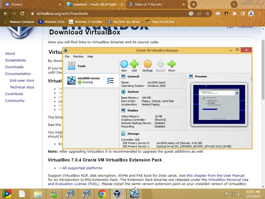
Task: Open a new browser tab with plus button
Action: click(194, 4)
